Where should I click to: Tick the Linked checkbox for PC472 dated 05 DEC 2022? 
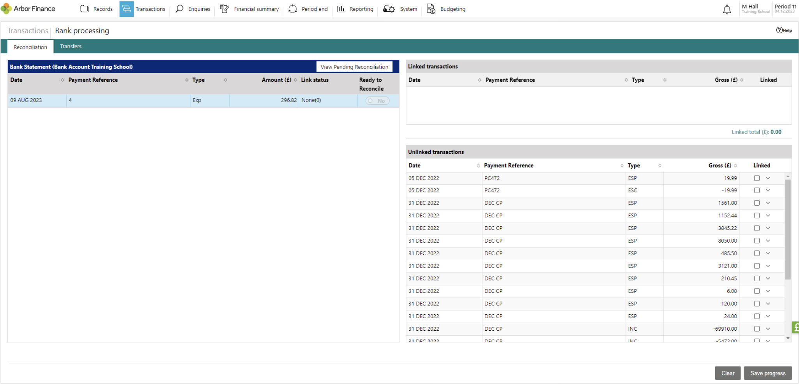coord(757,178)
